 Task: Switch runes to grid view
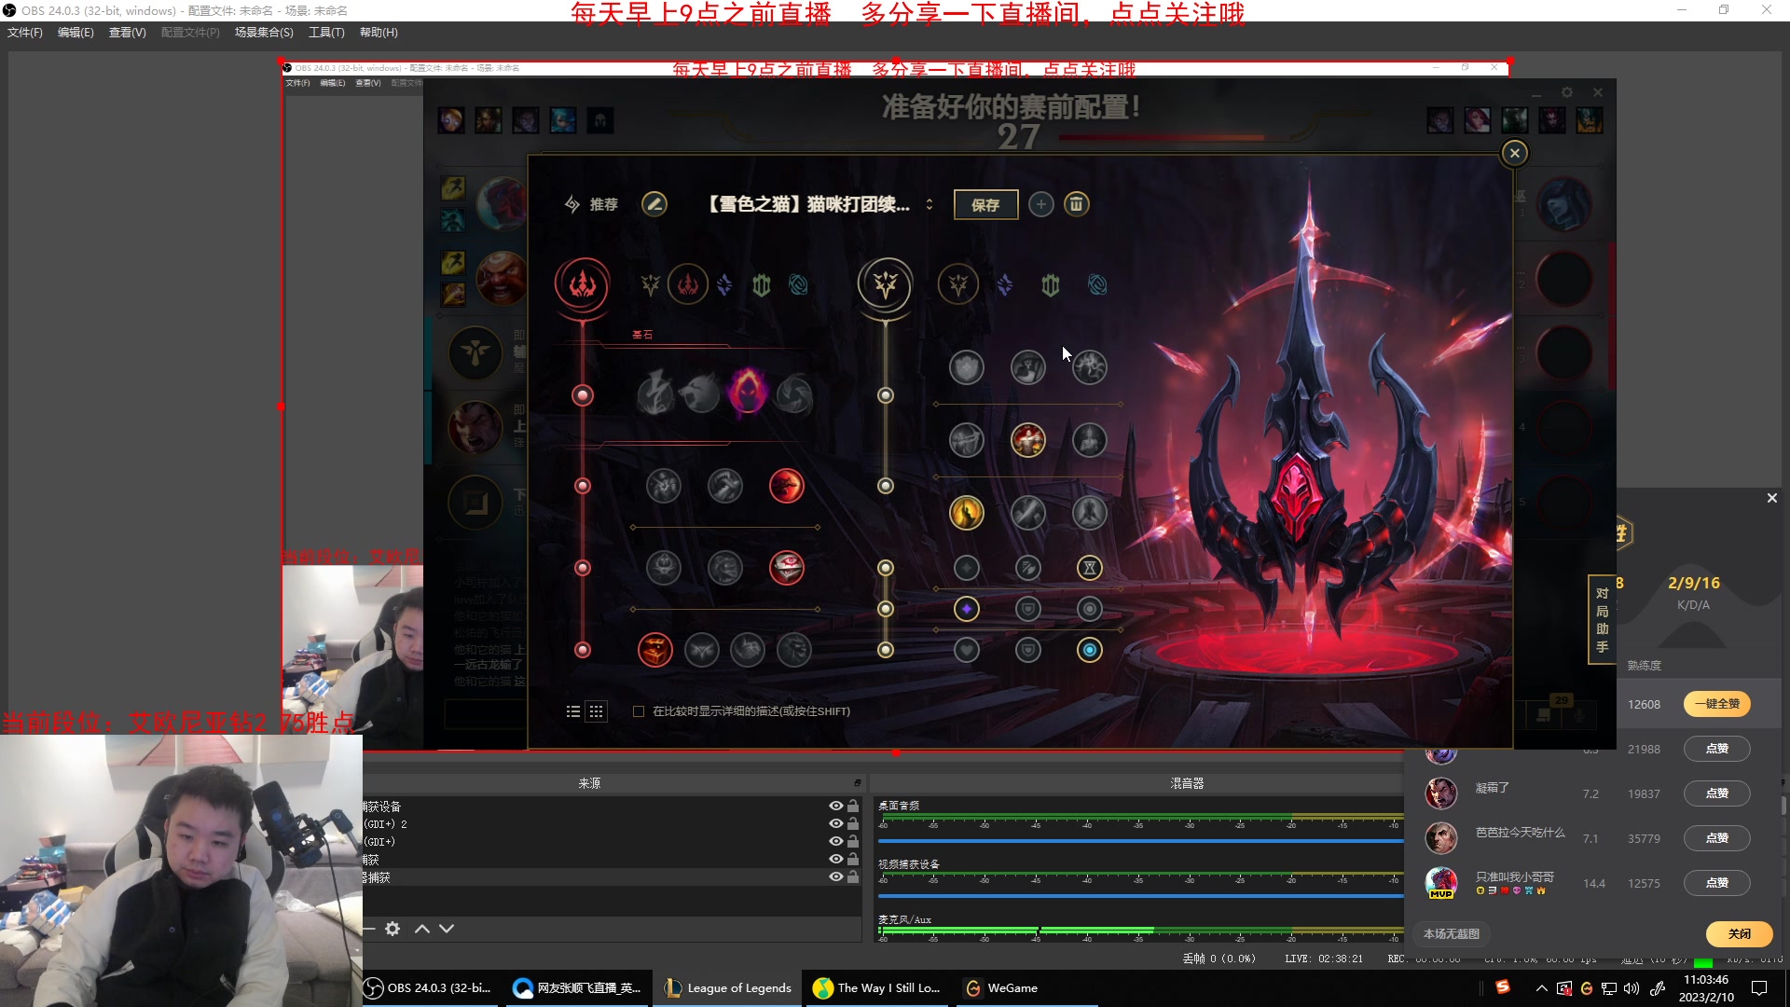tap(597, 711)
